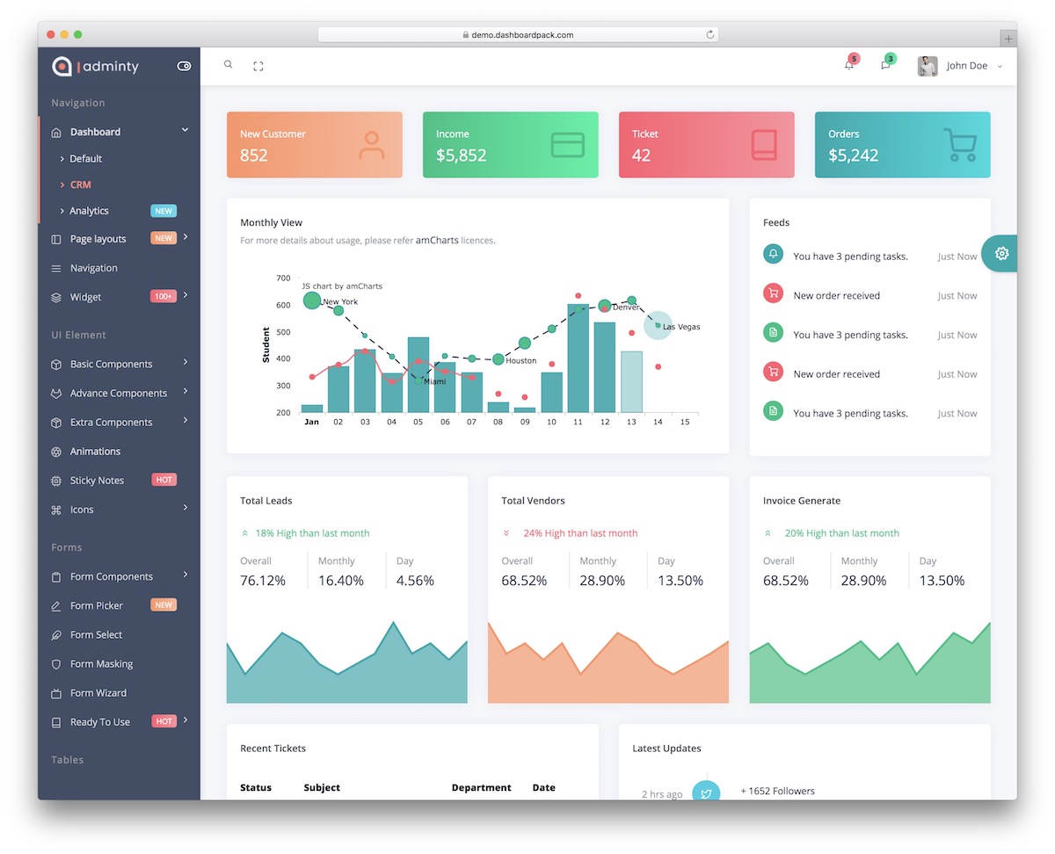Click the search magnifier icon in header
Screen dimensions: 1055x854
pos(228,65)
